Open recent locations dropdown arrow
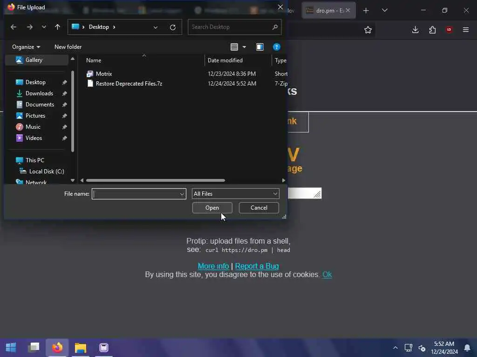Viewport: 477px width, 357px height. pos(44,27)
